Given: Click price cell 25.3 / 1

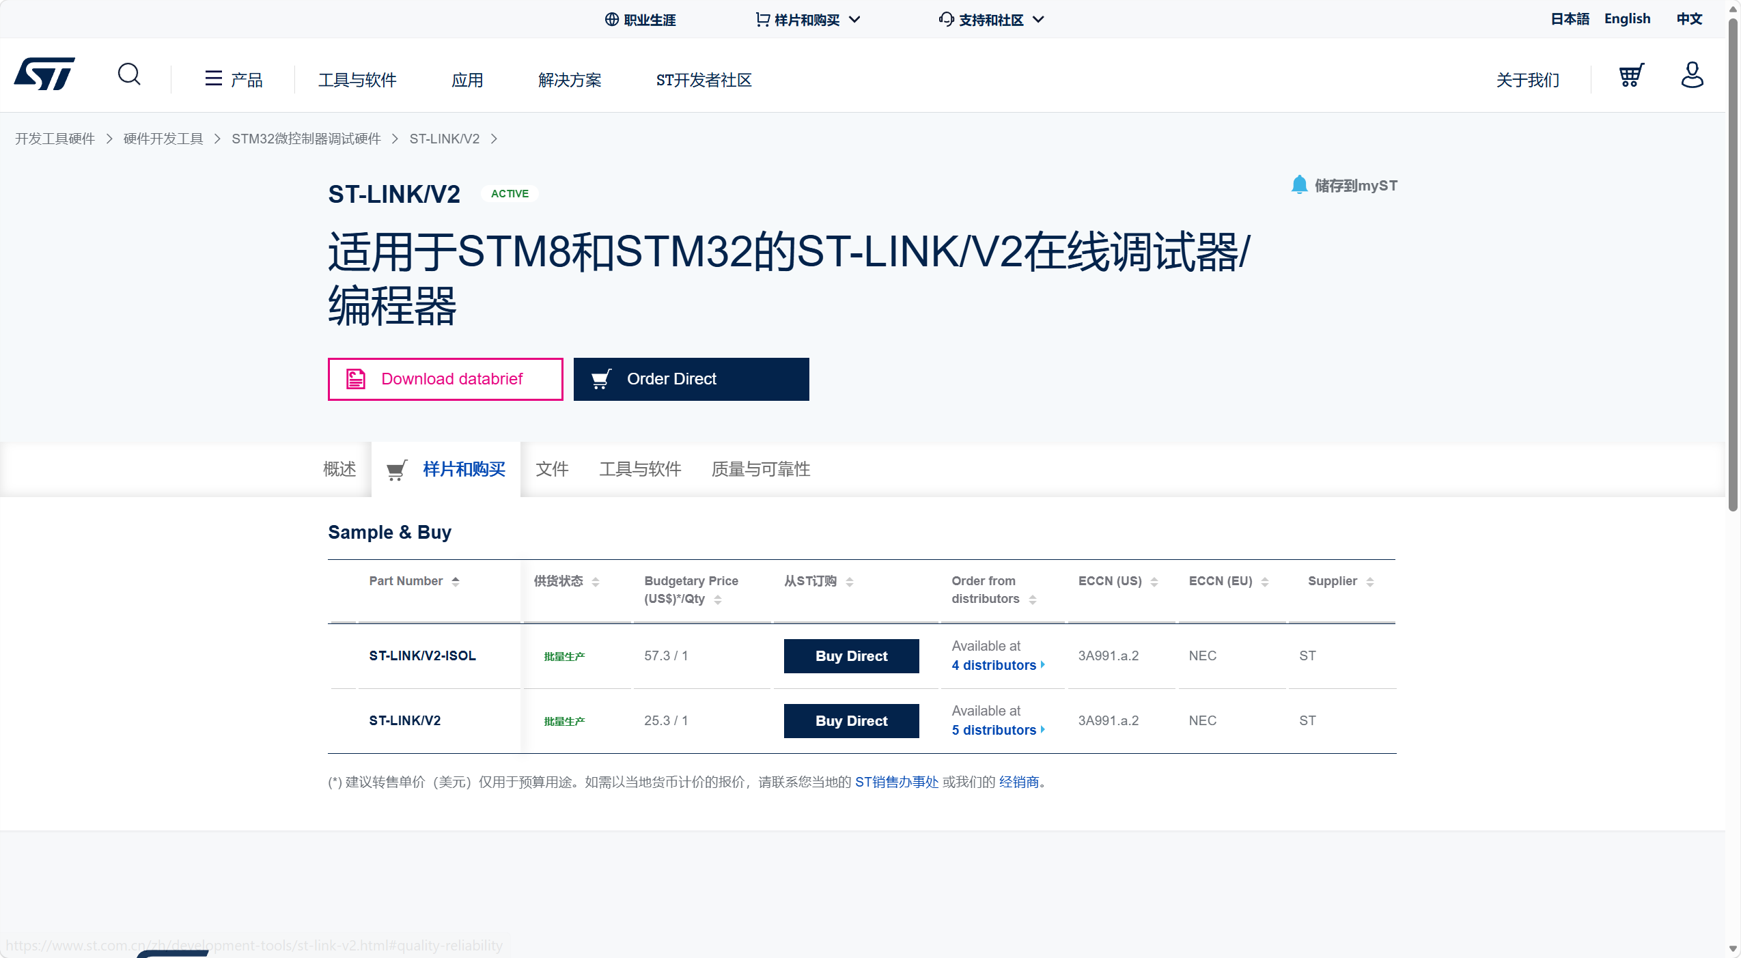Looking at the screenshot, I should pyautogui.click(x=666, y=720).
